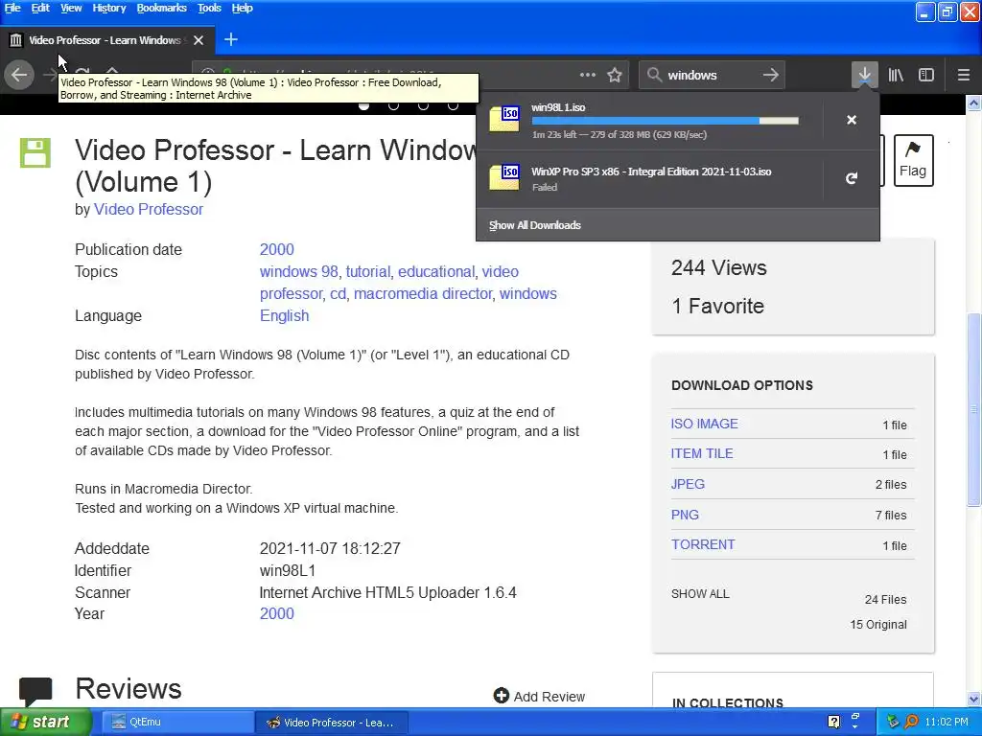Image resolution: width=982 pixels, height=736 pixels.
Task: Open the Bookmarks menu
Action: coord(161,8)
